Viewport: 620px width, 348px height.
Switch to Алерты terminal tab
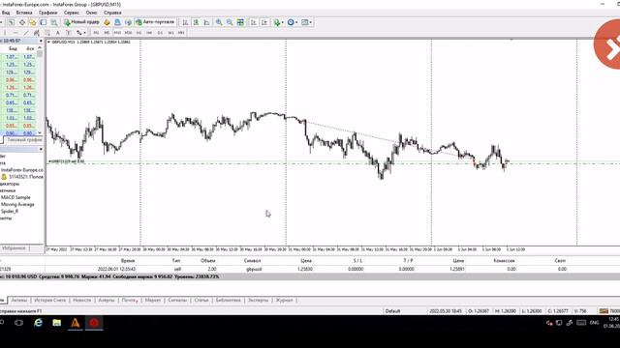pos(107,301)
